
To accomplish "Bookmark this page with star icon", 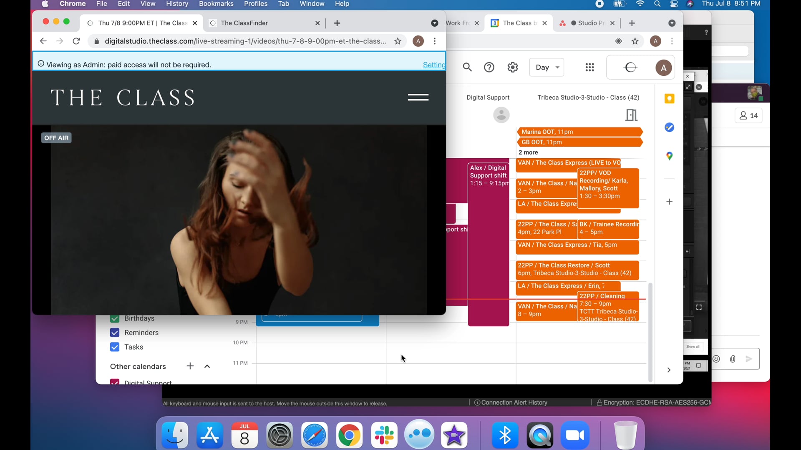I will click(398, 41).
